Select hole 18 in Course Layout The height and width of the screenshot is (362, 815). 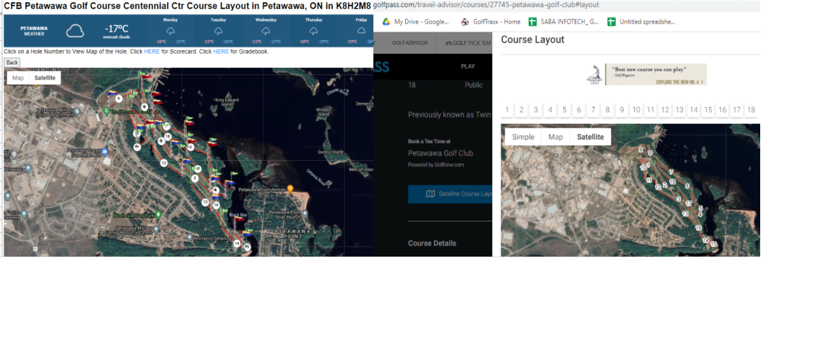pos(751,110)
